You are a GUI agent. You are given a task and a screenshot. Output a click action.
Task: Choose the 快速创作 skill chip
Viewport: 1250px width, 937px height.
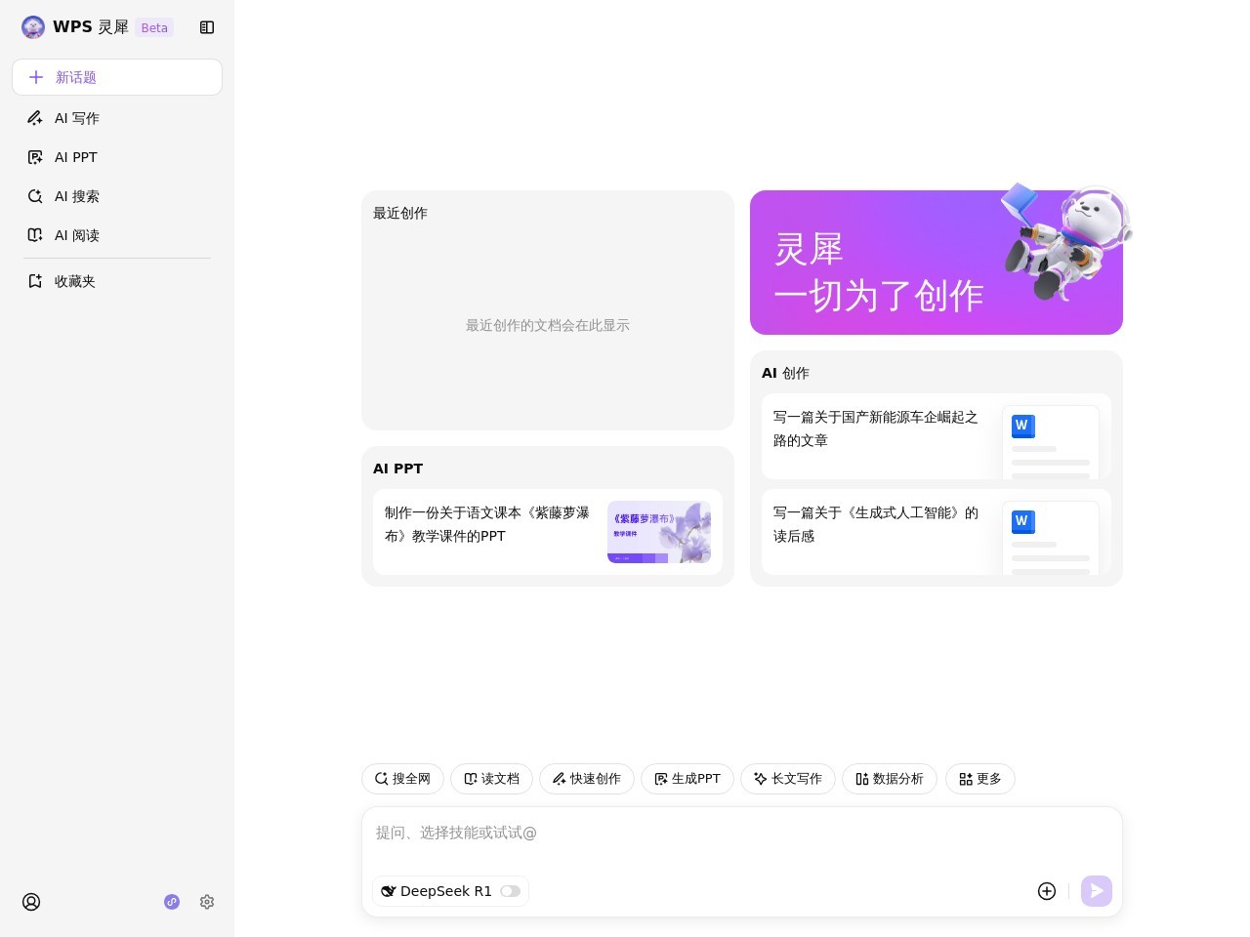587,779
